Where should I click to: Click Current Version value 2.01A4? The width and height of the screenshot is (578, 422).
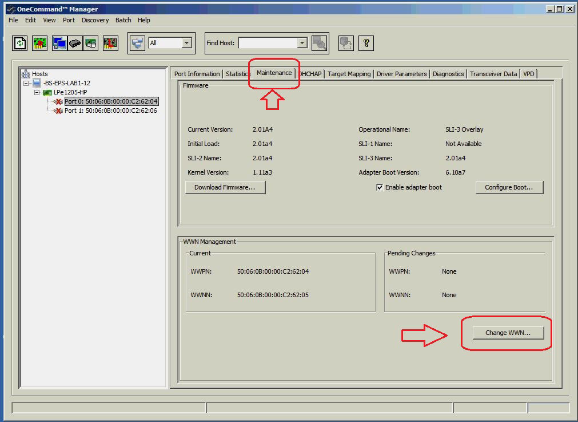tap(262, 129)
